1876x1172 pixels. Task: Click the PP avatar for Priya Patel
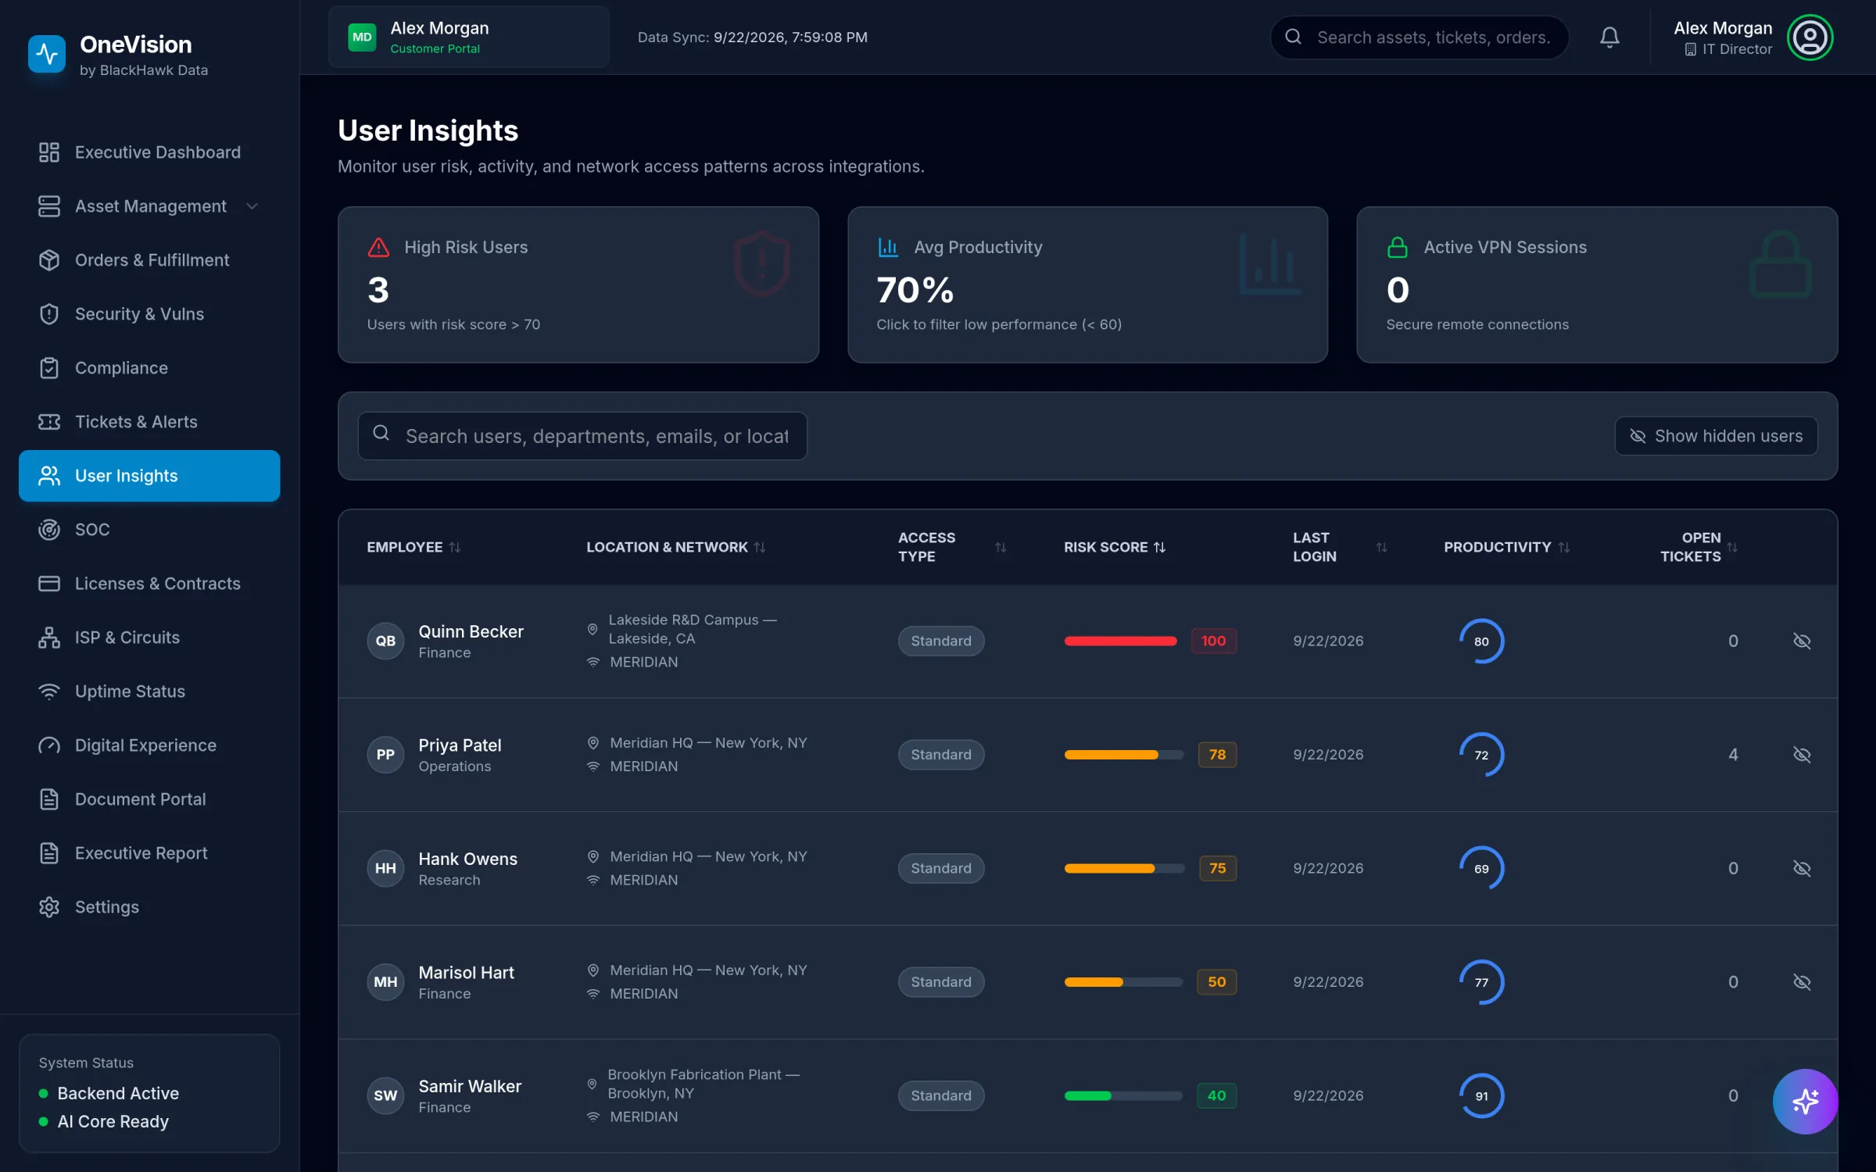pyautogui.click(x=385, y=755)
